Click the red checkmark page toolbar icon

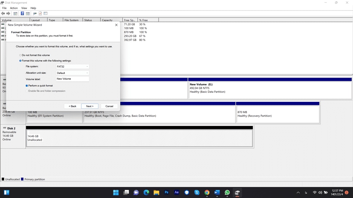pyautogui.click(x=40, y=13)
